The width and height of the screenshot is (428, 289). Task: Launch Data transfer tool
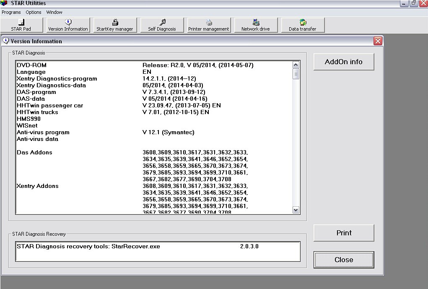[x=303, y=25]
